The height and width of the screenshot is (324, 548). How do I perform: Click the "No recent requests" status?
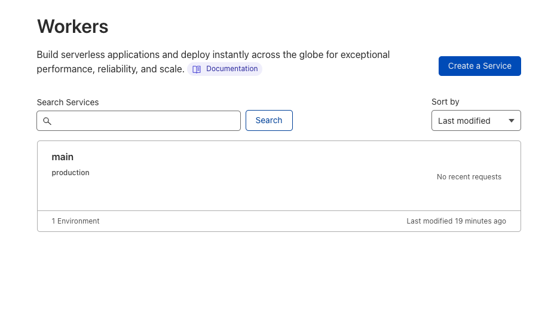[x=469, y=177]
